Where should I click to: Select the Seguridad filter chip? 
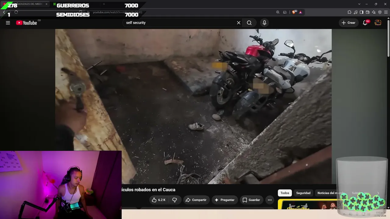point(303,193)
